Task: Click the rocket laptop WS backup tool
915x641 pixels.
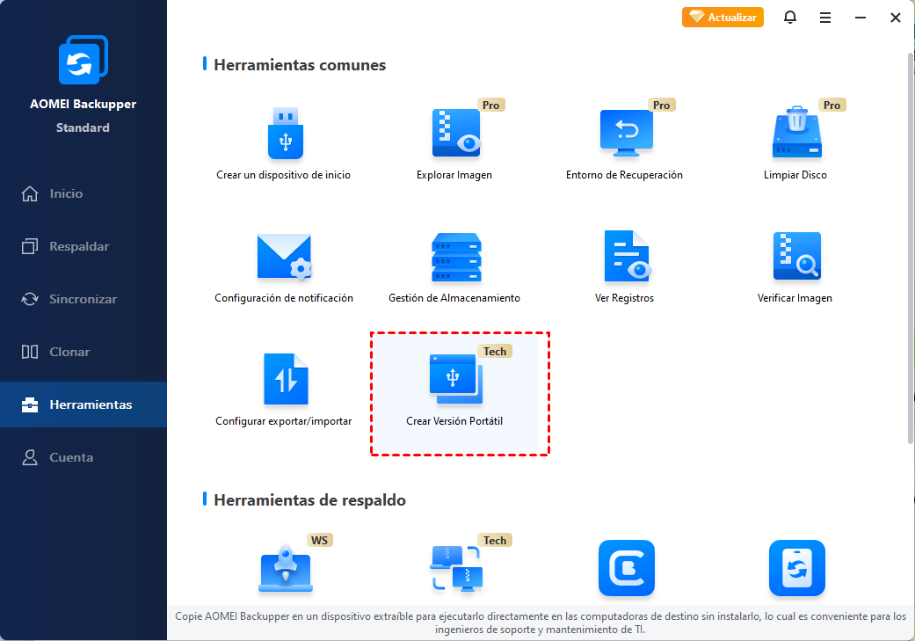Action: pyautogui.click(x=286, y=568)
